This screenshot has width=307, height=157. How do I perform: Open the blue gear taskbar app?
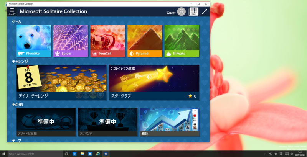click(x=74, y=154)
